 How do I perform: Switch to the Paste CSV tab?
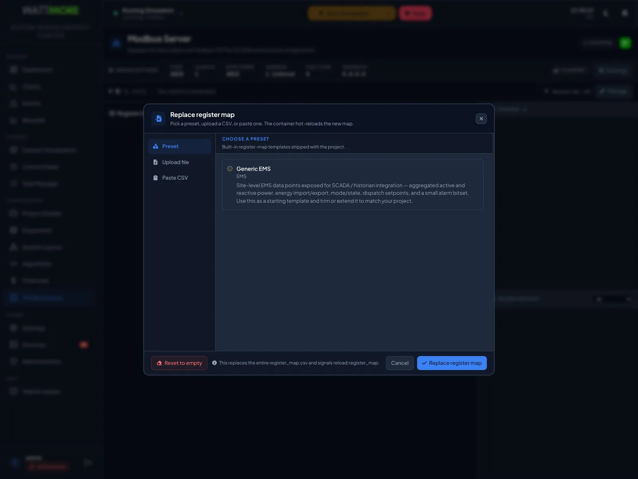179,178
